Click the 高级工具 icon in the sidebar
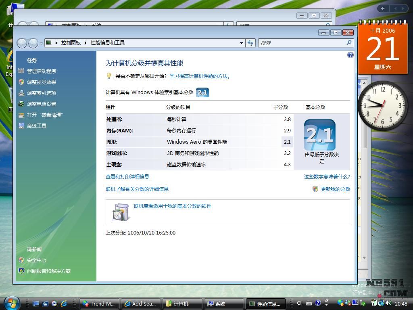Screen dimensions: 413x310 (21, 126)
